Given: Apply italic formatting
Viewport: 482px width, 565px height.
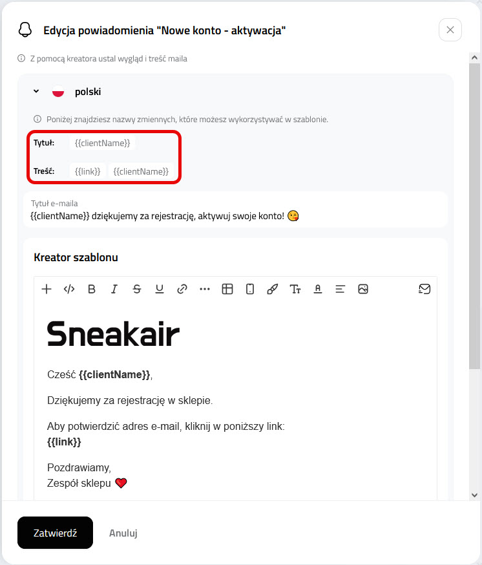Looking at the screenshot, I should tap(114, 289).
